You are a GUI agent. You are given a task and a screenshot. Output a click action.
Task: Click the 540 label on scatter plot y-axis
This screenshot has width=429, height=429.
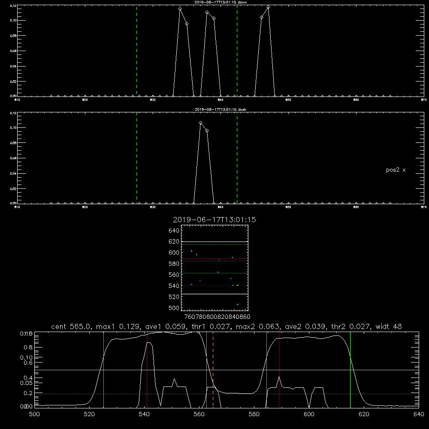coord(174,286)
